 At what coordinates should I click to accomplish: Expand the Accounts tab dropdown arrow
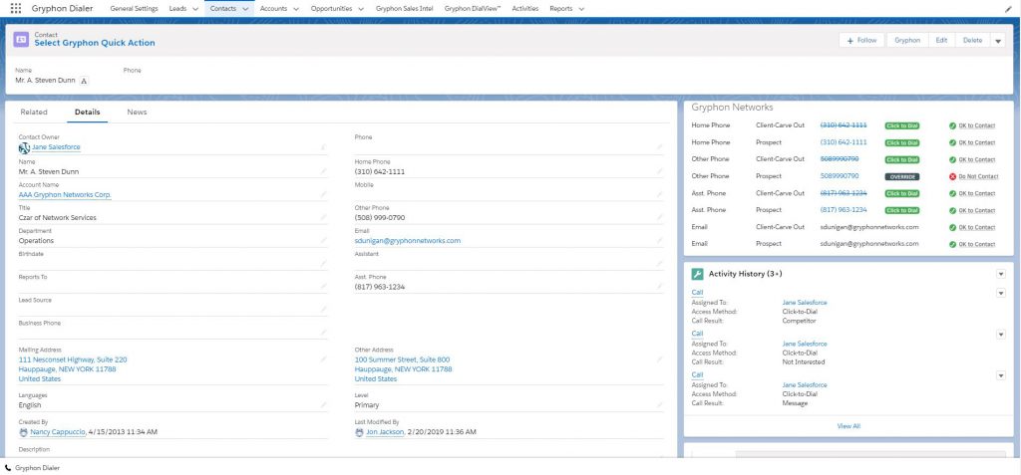tap(295, 9)
